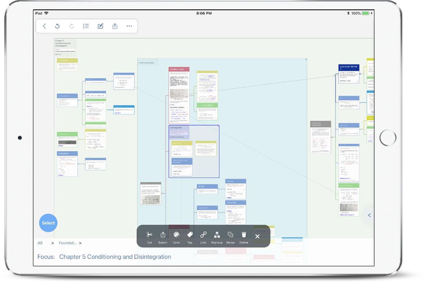
Task: Regroup the selected nodes
Action: coord(217,237)
